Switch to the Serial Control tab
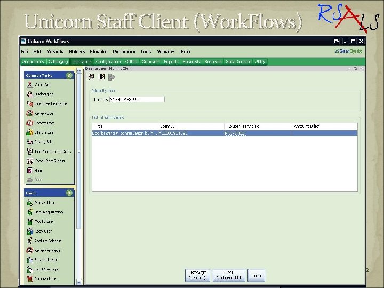 pos(238,62)
